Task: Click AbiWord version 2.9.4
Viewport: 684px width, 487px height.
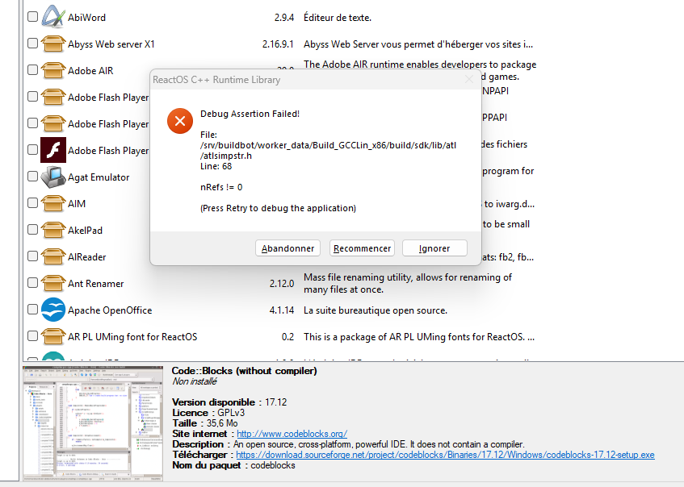Action: [x=284, y=18]
